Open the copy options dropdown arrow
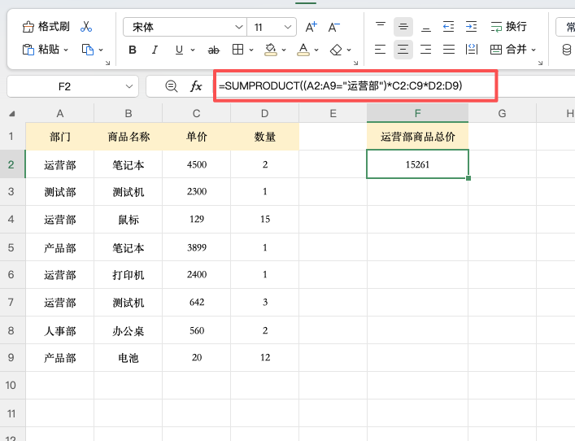Screen dimensions: 575x441 click(x=101, y=50)
